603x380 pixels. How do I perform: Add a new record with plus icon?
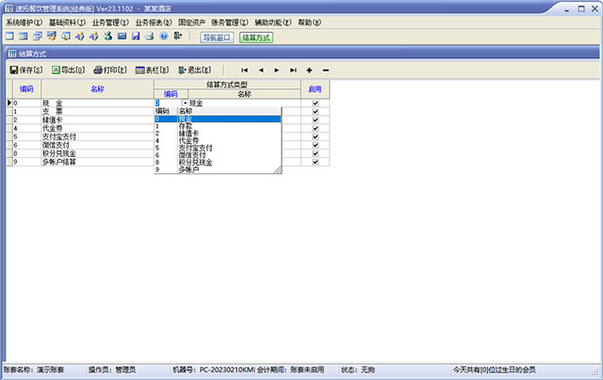tap(309, 71)
